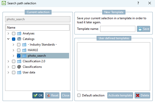Confirm selection with the OK button
155x103 pixels.
[38, 95]
